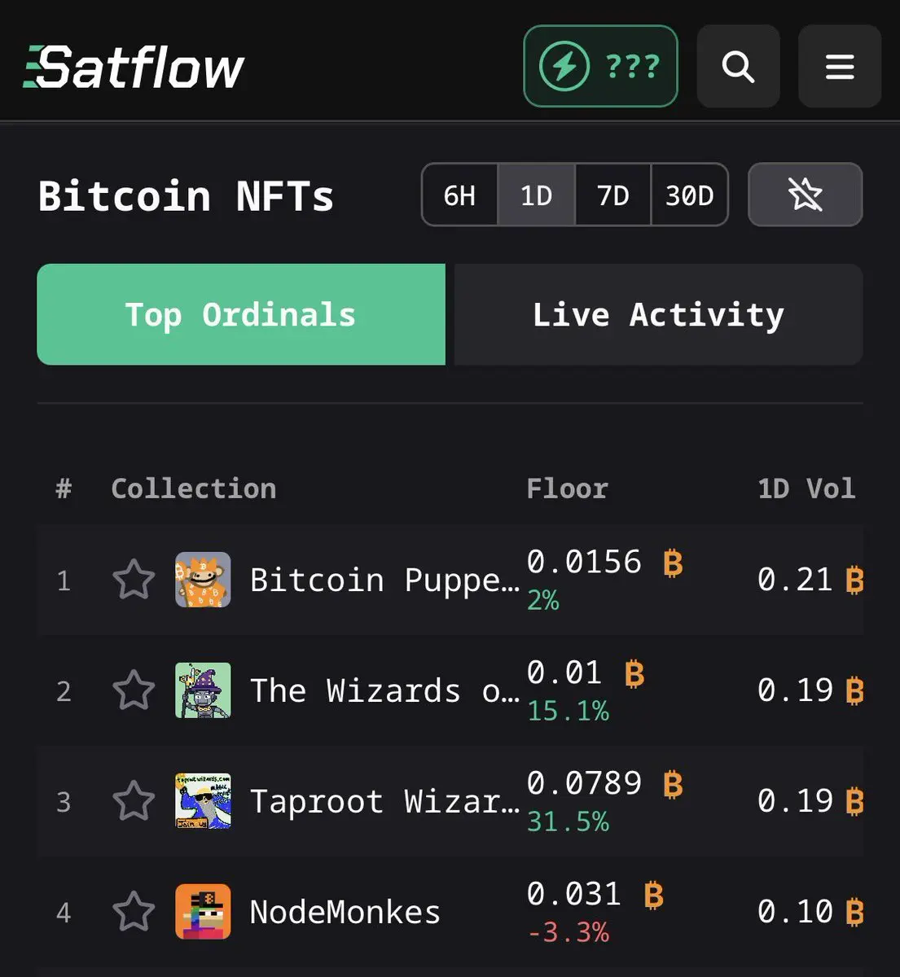Star the Taproot Wizards collection
The width and height of the screenshot is (900, 977).
134,801
